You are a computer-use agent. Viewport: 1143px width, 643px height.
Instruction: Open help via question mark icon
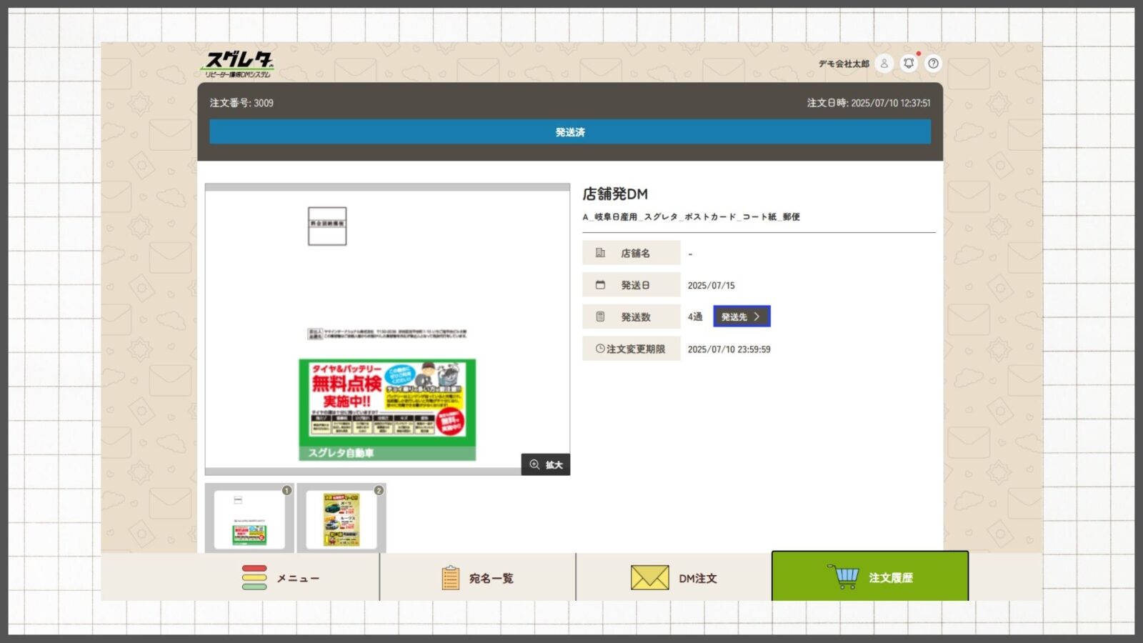[x=933, y=64]
